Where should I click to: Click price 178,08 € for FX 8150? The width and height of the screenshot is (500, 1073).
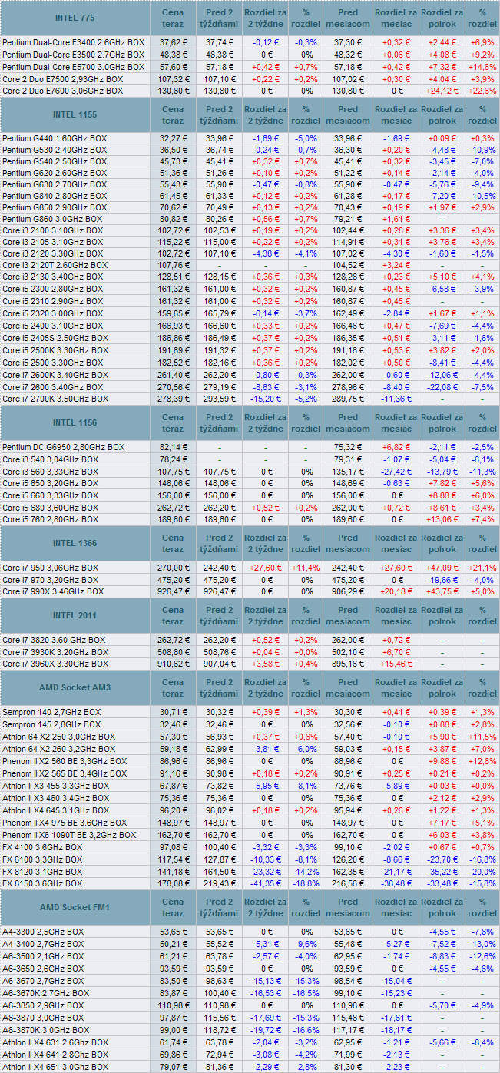173,883
